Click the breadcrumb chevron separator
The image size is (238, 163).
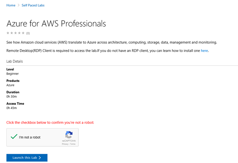point(19,5)
